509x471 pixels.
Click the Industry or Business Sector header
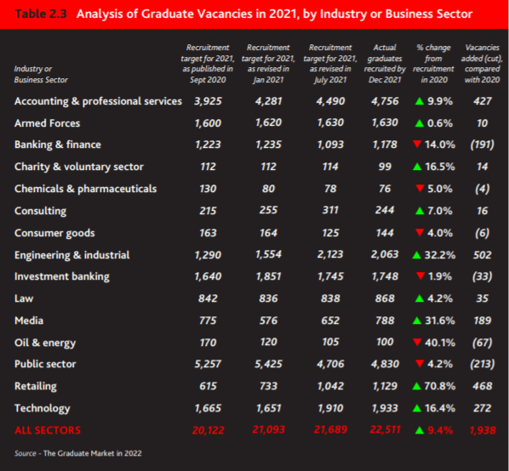(41, 74)
